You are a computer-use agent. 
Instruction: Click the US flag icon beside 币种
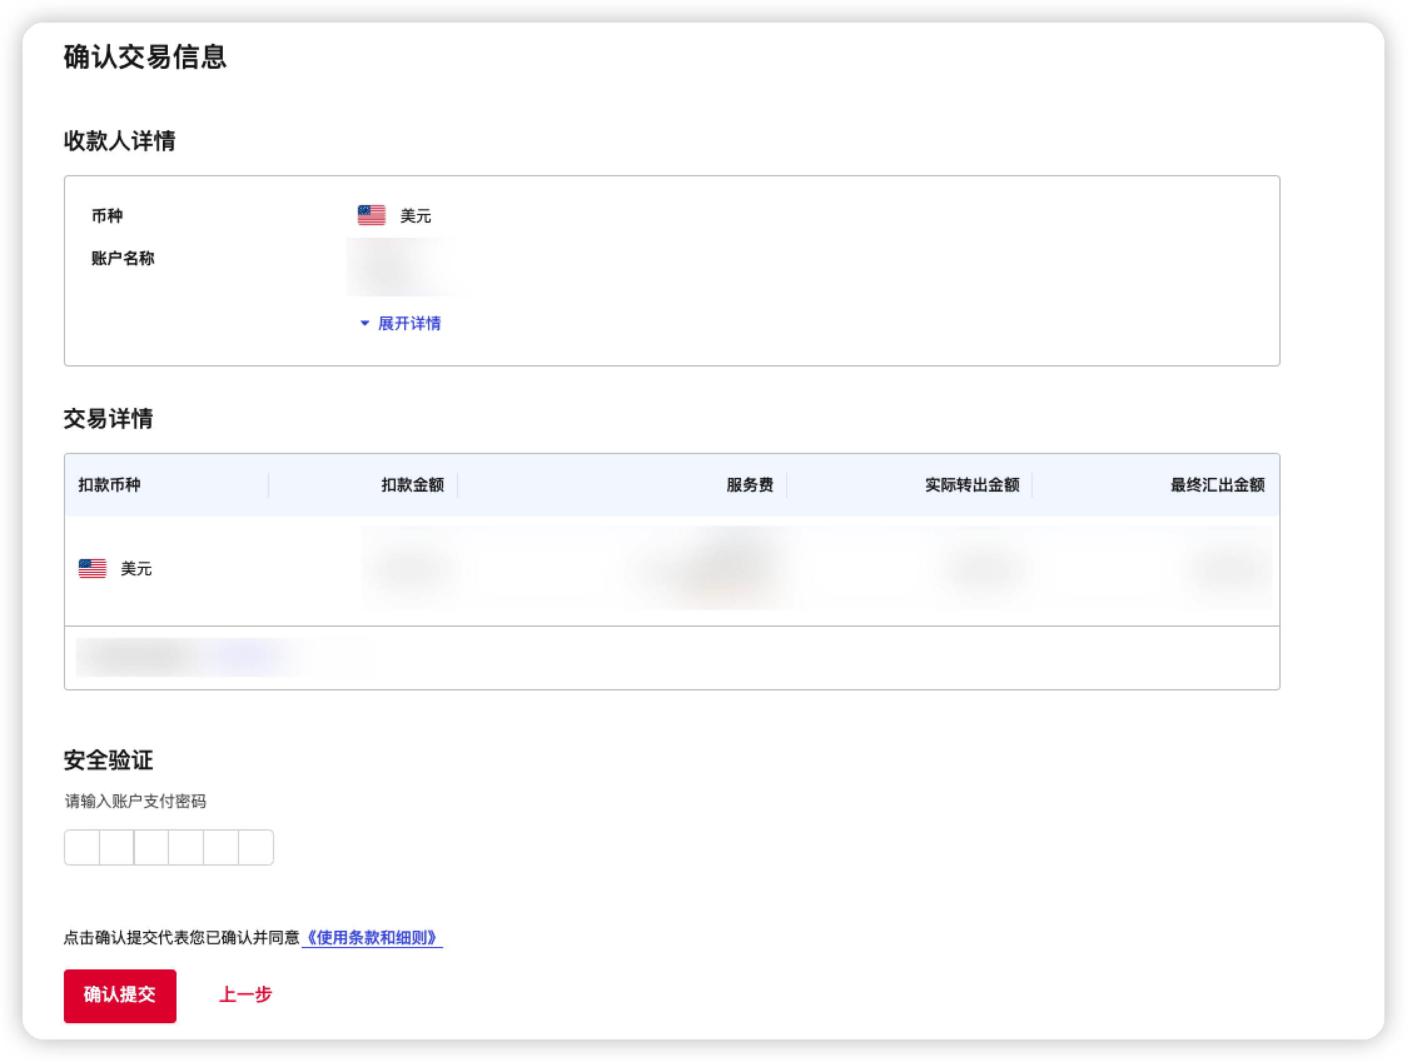coord(372,215)
